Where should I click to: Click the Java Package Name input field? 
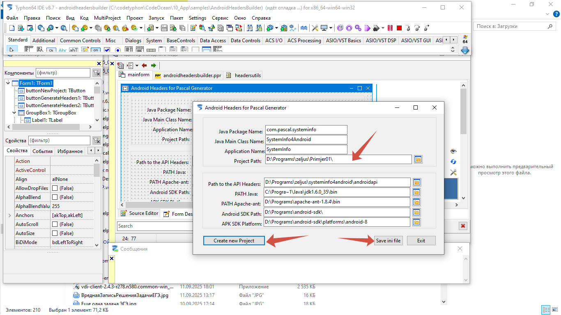tap(306, 130)
